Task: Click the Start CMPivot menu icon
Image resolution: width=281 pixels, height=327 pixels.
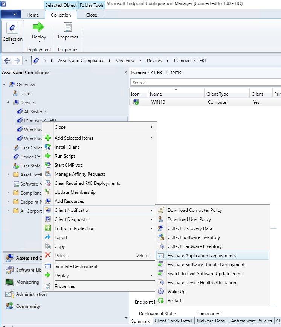Action: click(48, 165)
